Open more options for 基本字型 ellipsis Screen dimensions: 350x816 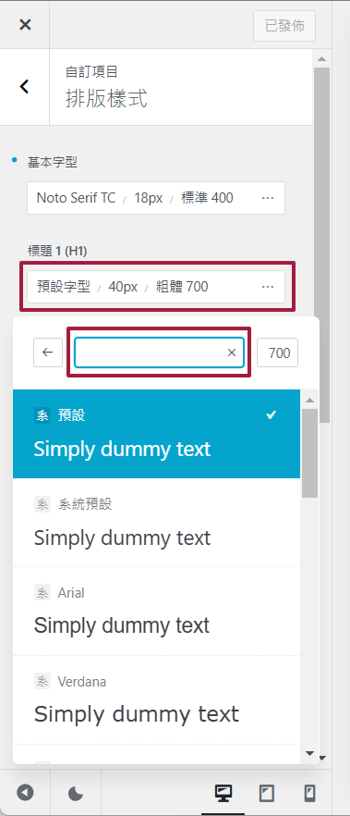click(268, 198)
